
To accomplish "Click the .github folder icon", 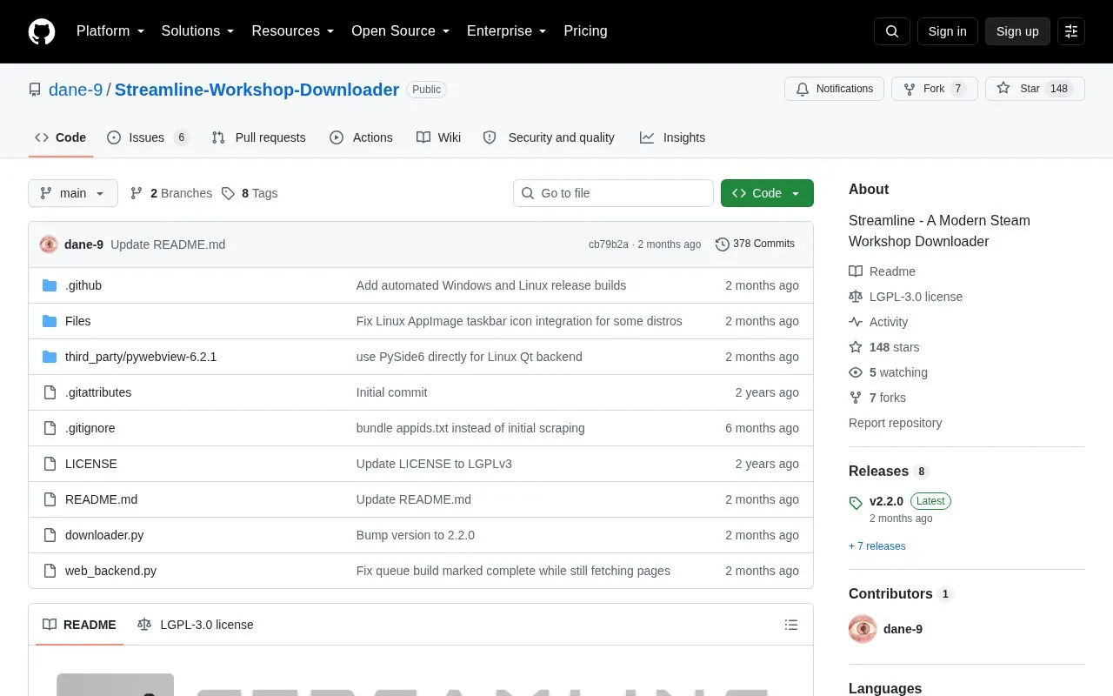I will [x=50, y=285].
